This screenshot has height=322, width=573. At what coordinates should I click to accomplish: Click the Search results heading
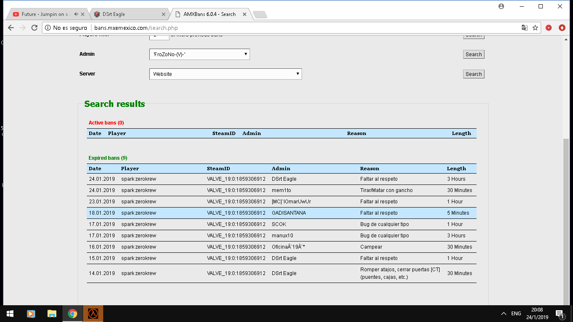(115, 104)
